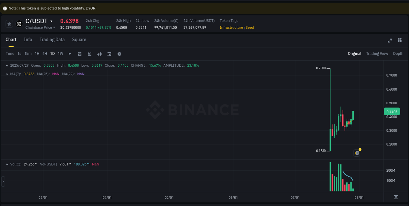Open the chart display options icon
409x206 pixels.
pos(109,54)
